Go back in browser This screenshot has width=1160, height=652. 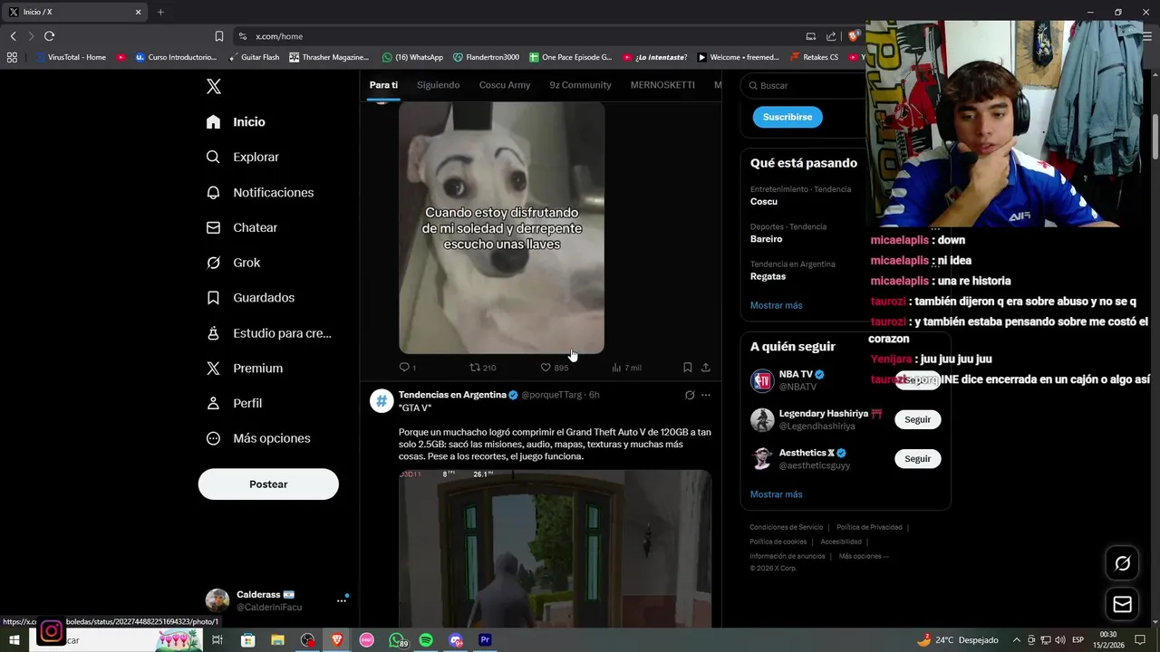coord(13,36)
